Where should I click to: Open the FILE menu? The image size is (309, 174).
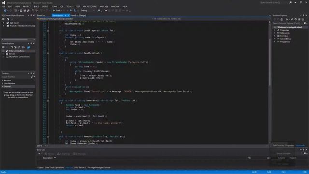click(3, 6)
